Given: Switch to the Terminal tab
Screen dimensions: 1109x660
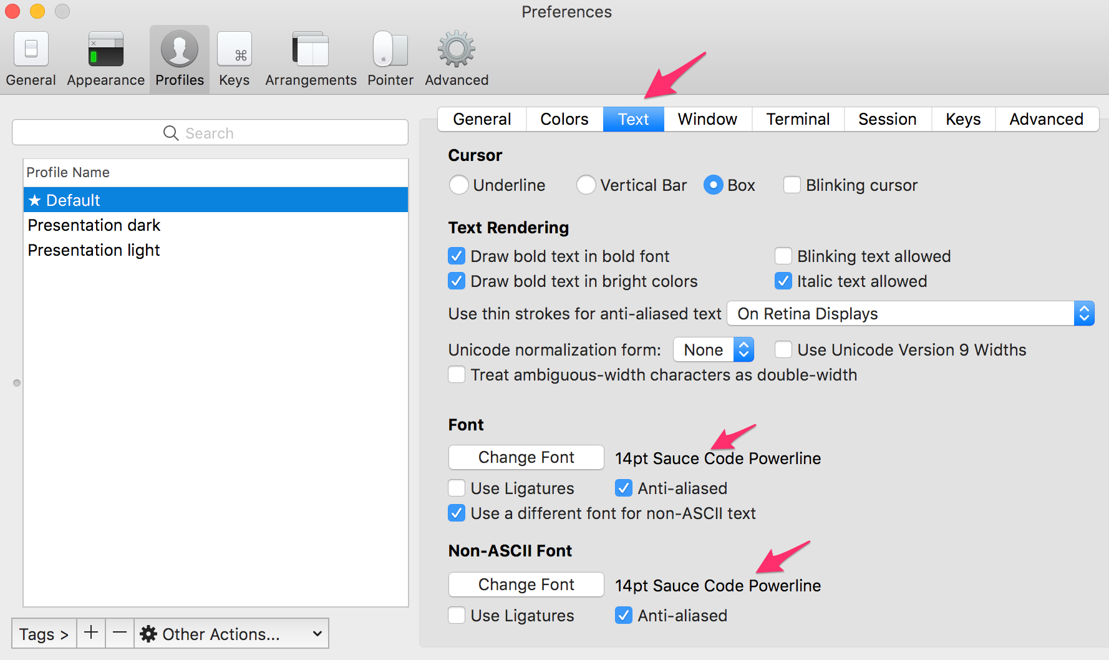Looking at the screenshot, I should pos(798,119).
